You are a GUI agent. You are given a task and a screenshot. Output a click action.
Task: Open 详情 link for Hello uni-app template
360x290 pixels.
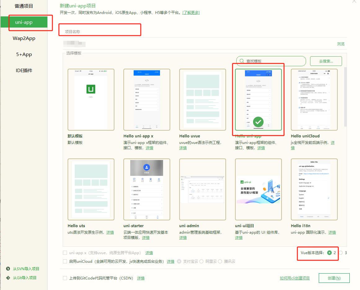[x=261, y=148]
